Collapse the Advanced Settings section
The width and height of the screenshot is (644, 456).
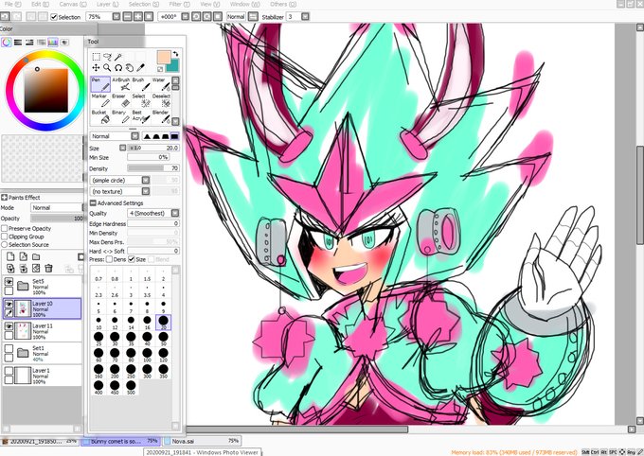93,203
